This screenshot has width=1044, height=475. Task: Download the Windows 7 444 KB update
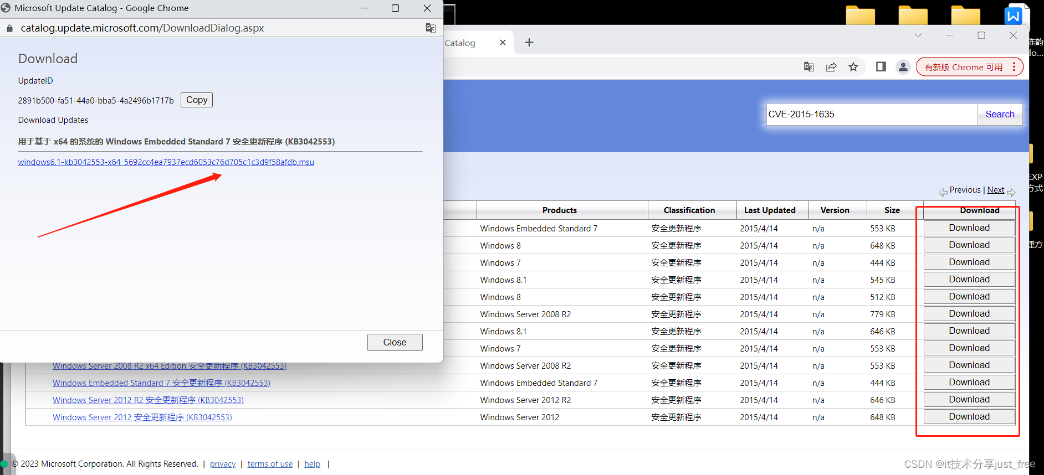969,262
